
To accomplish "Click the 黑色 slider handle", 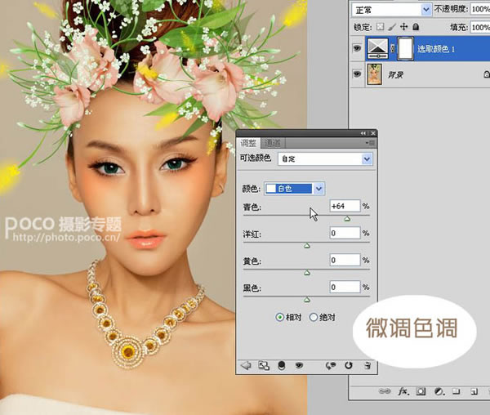I will point(307,300).
